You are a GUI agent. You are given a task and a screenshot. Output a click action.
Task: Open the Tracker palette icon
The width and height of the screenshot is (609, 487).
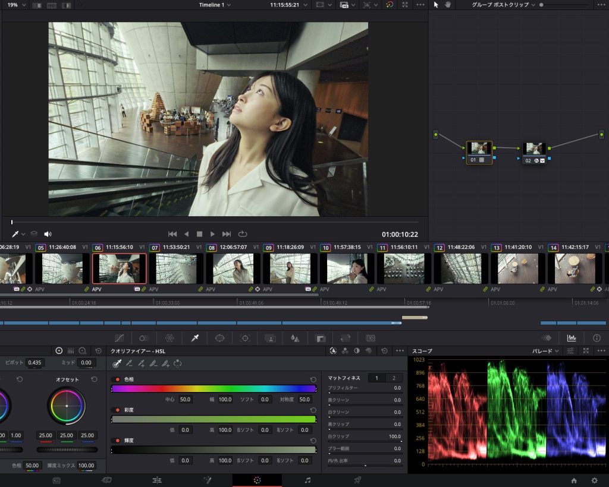point(244,338)
